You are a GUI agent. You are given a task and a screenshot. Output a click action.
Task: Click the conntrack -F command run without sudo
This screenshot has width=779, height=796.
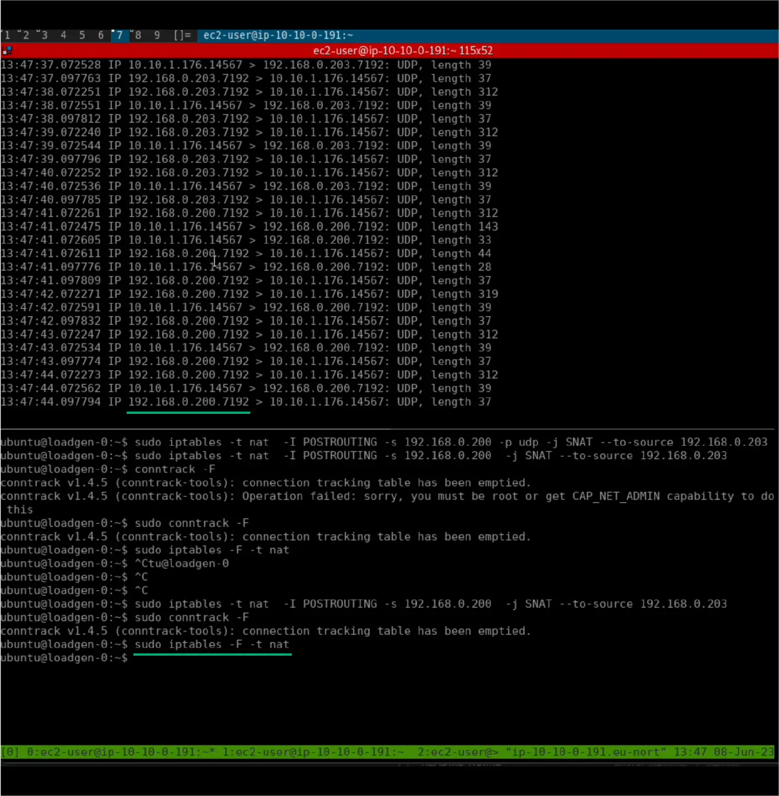coord(175,469)
